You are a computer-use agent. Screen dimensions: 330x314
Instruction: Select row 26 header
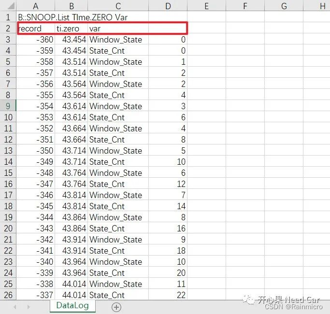8,295
